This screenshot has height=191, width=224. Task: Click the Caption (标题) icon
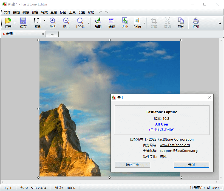click(x=111, y=21)
